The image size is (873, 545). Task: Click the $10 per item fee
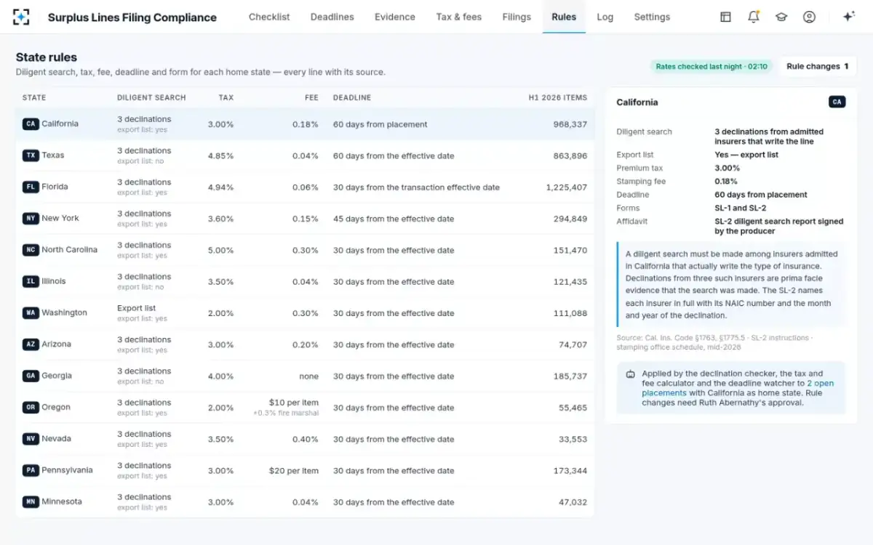pos(294,403)
